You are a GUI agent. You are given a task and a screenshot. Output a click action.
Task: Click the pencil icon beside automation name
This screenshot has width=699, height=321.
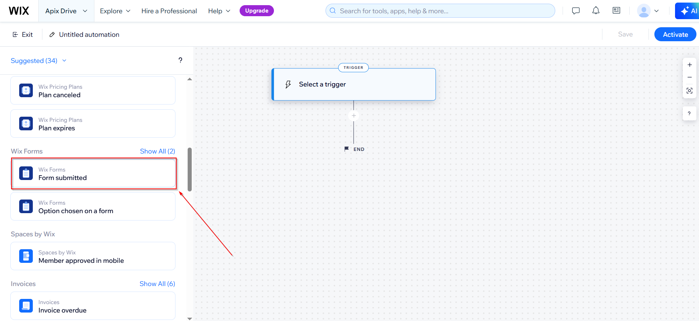[52, 34]
